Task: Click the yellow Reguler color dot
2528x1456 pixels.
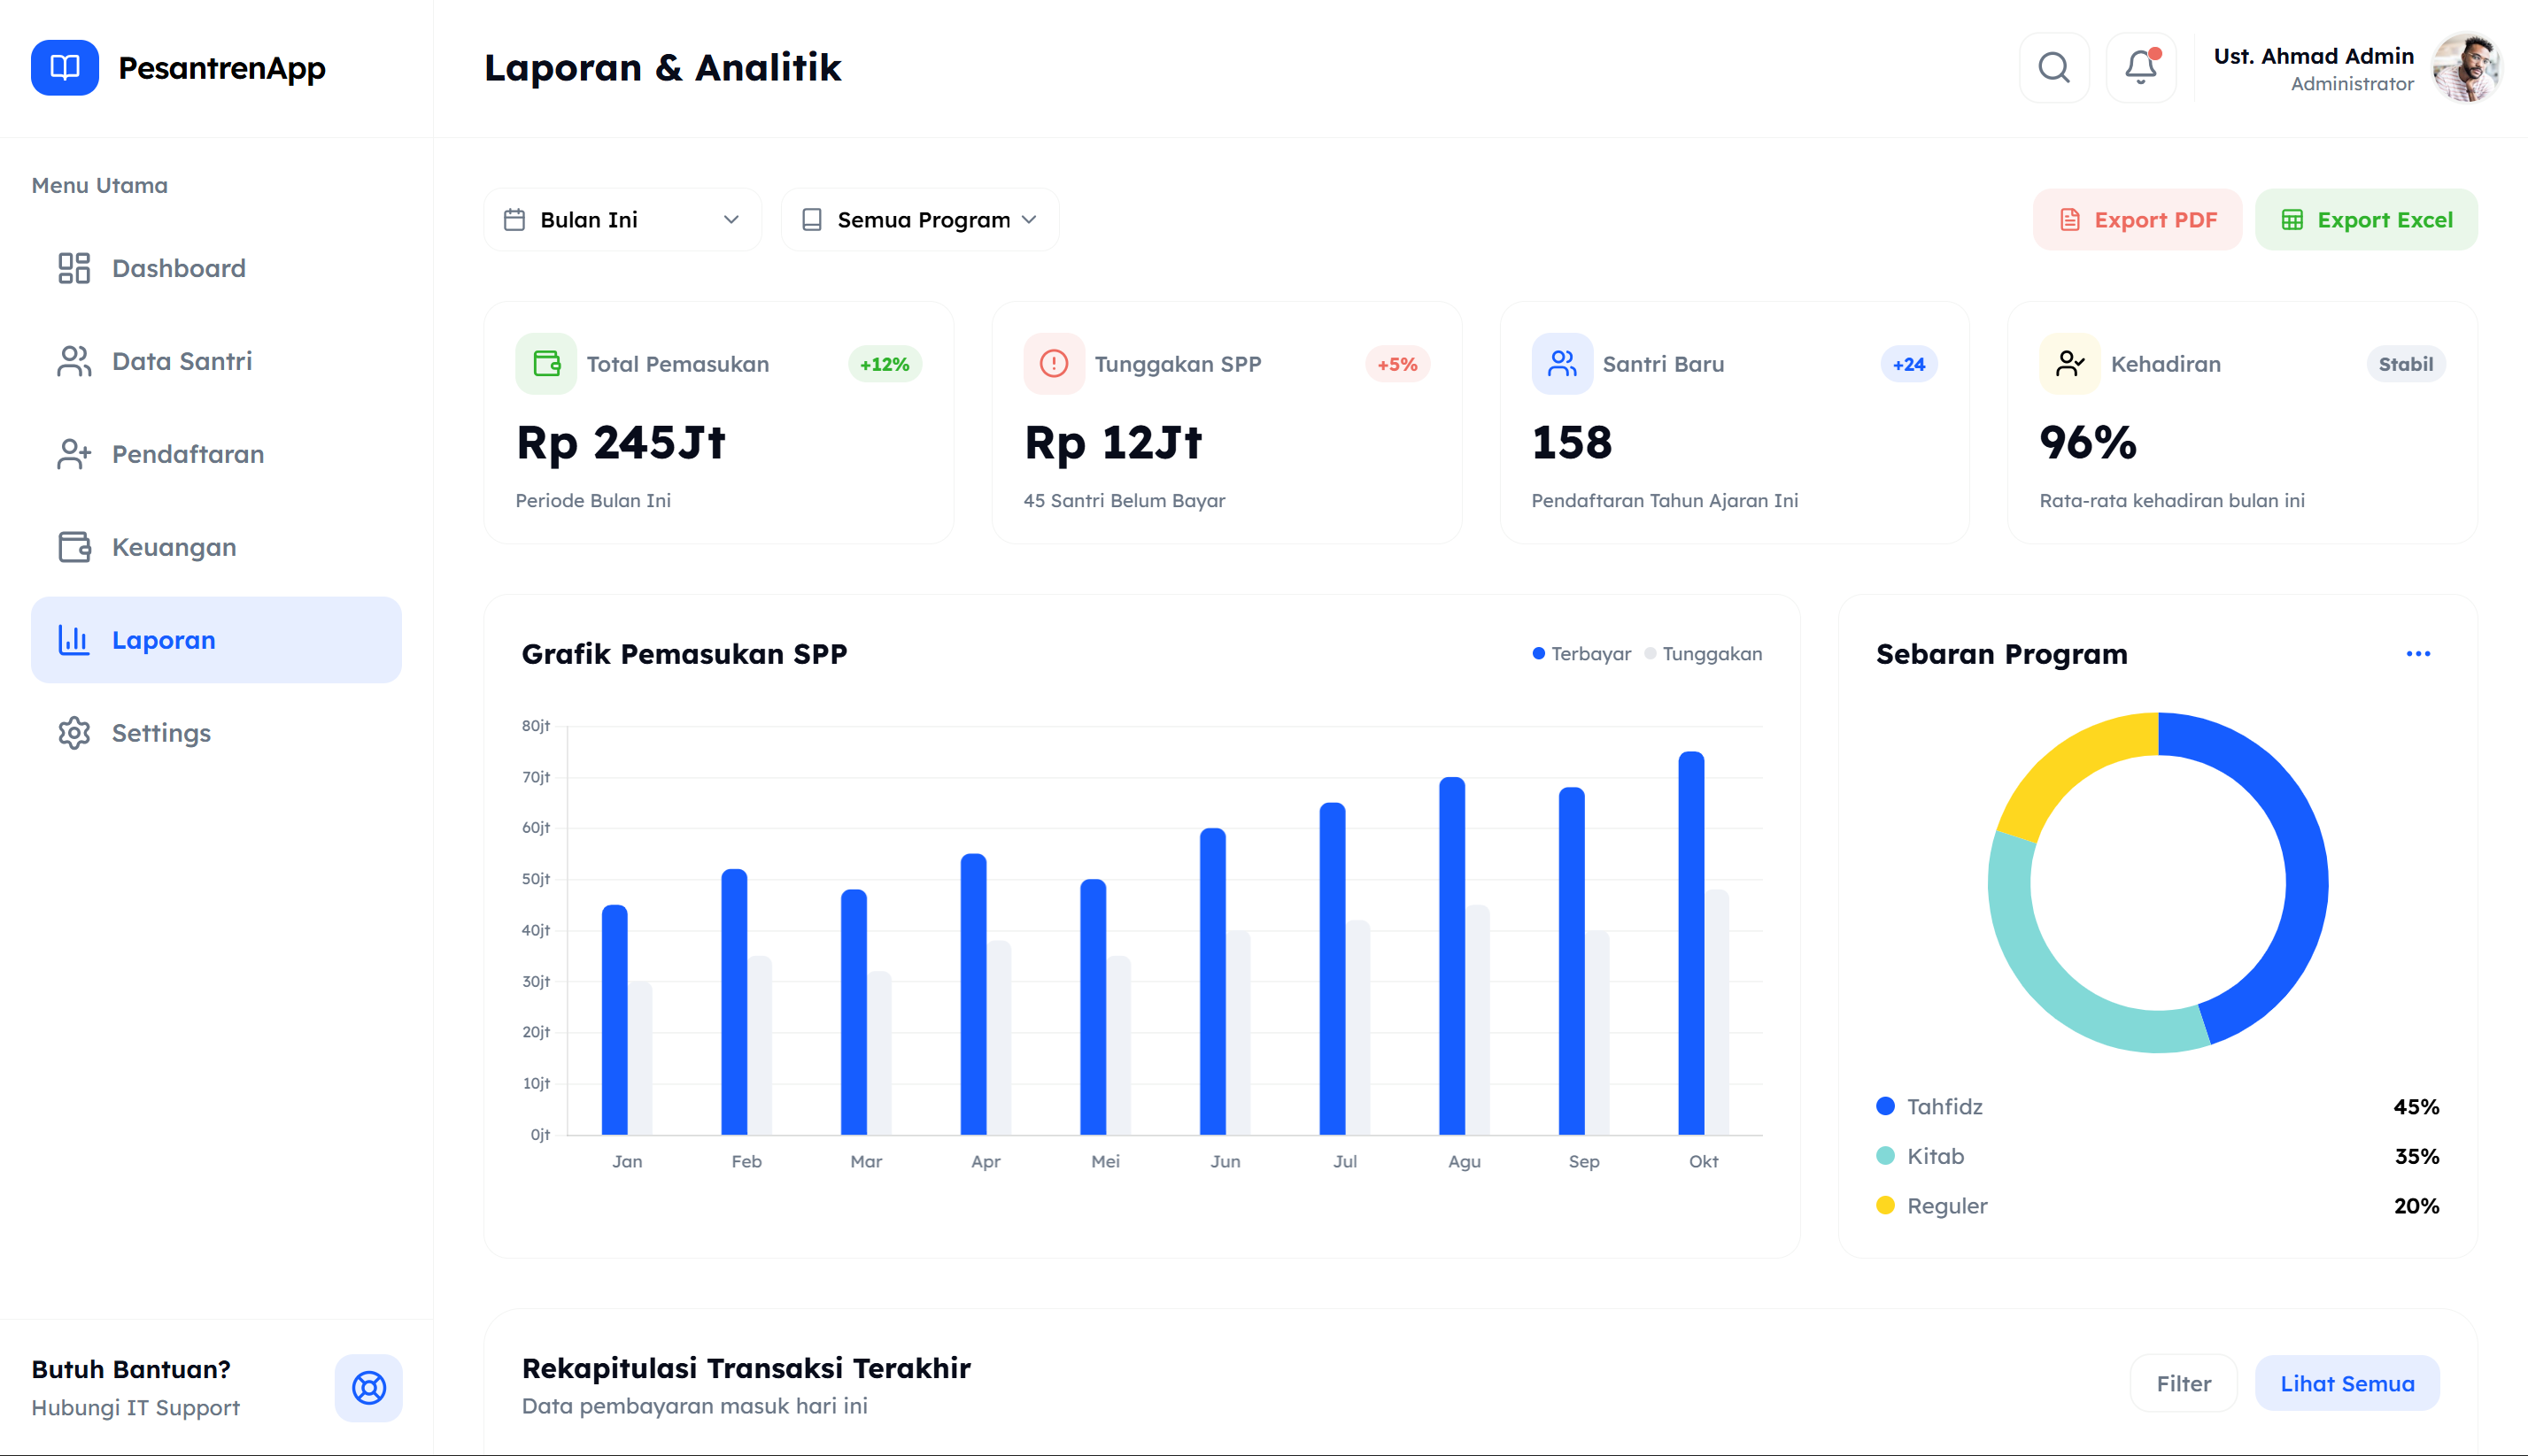Action: coord(1885,1205)
